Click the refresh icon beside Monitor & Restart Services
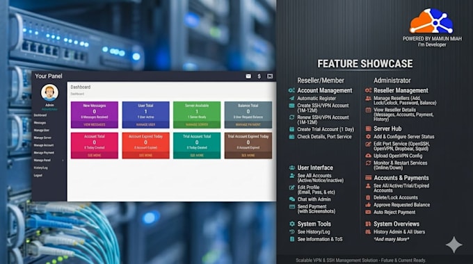Viewport: 473px width, 264px height. pos(369,163)
